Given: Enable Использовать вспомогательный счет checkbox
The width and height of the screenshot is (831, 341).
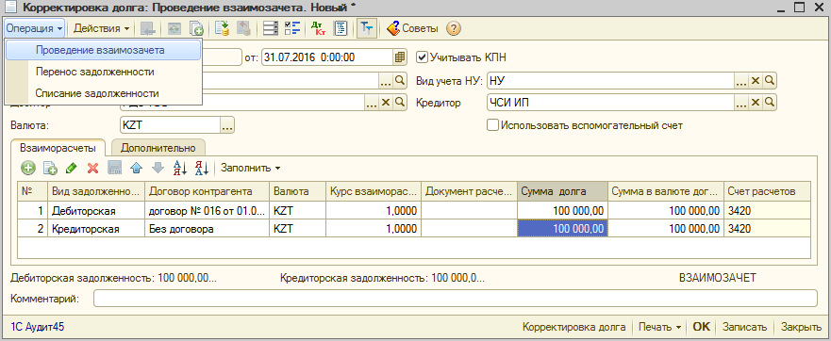Looking at the screenshot, I should click(493, 125).
